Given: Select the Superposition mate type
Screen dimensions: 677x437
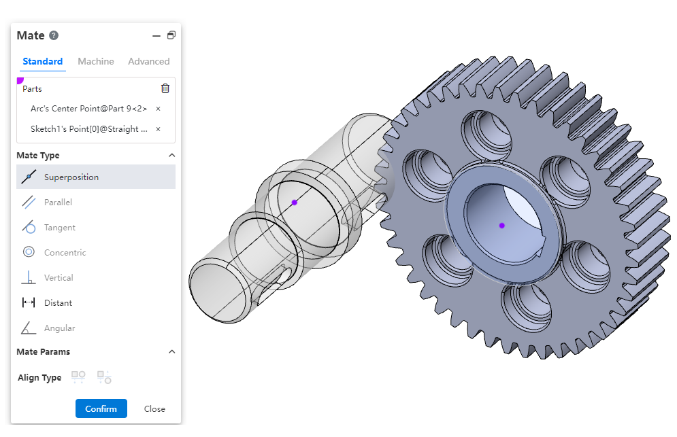Looking at the screenshot, I should pos(71,177).
